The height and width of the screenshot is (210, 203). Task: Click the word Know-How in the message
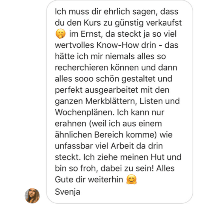click(x=117, y=45)
